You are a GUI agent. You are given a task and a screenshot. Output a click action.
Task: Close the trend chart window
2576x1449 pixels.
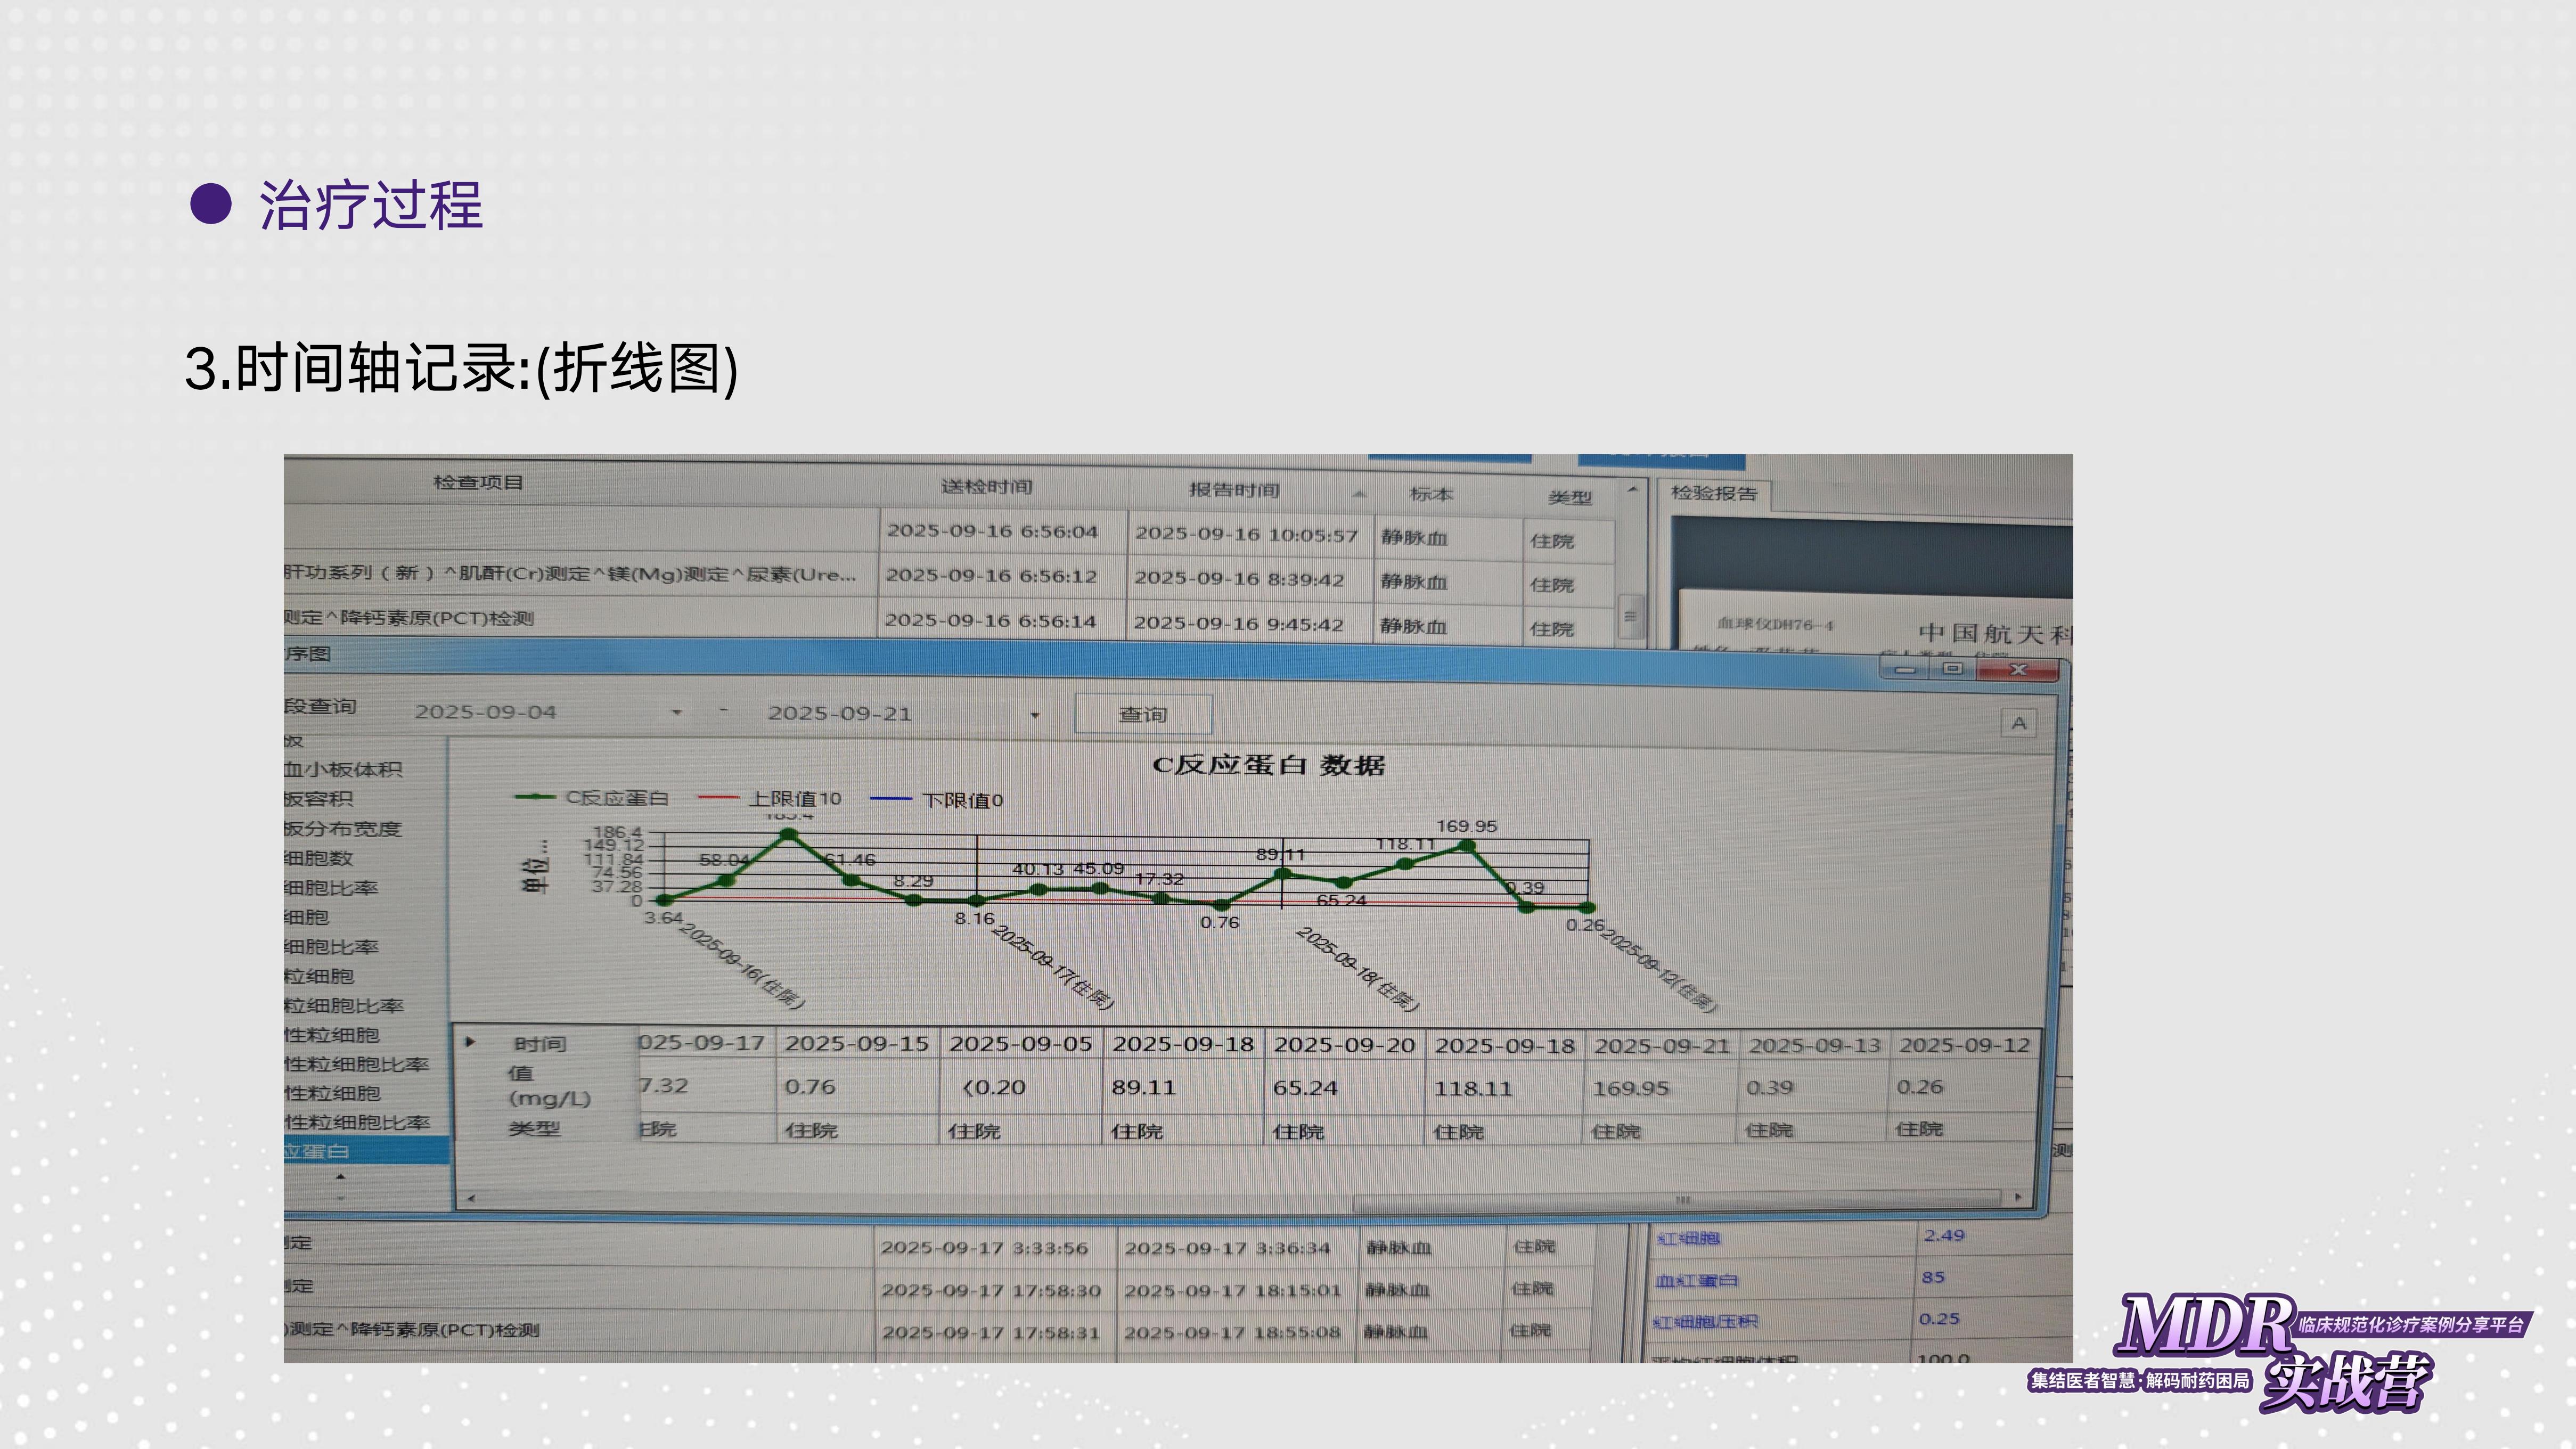point(2018,669)
